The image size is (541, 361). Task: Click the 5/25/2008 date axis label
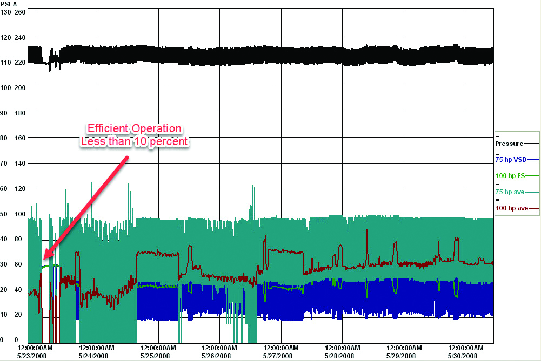tap(155, 356)
